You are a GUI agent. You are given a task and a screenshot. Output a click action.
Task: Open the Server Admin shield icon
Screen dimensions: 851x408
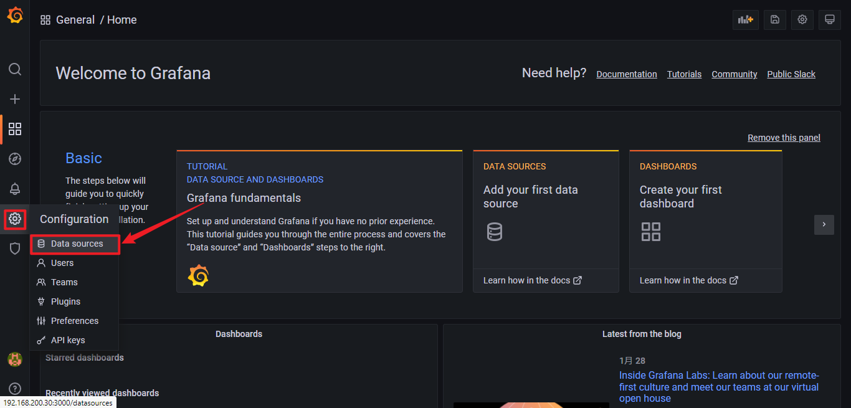point(15,249)
